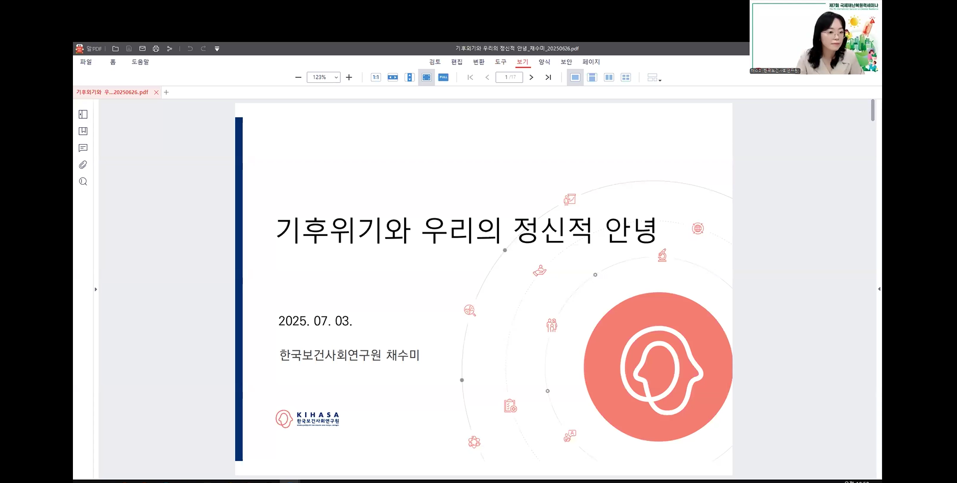Open the attachments paperclip panel

(83, 165)
